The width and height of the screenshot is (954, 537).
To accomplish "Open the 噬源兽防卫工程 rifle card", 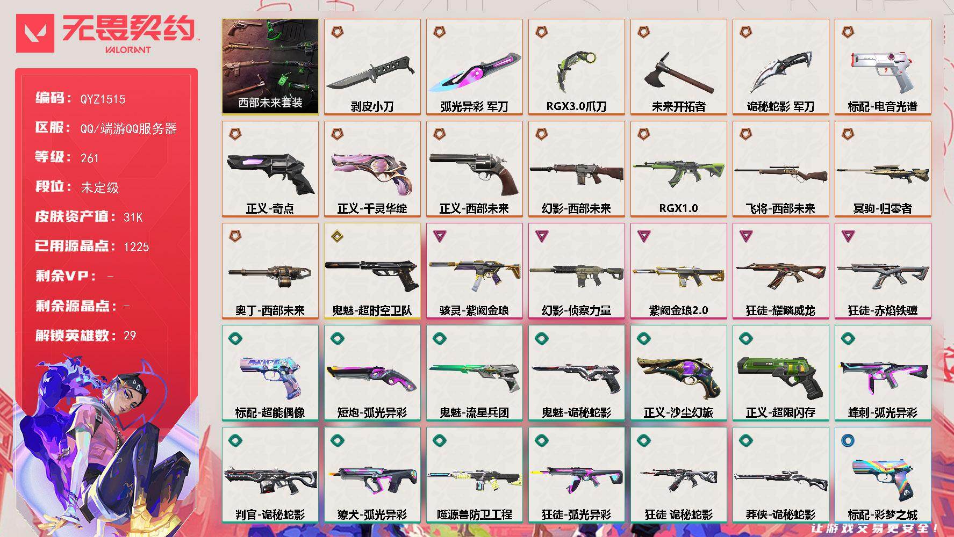I will click(x=475, y=475).
